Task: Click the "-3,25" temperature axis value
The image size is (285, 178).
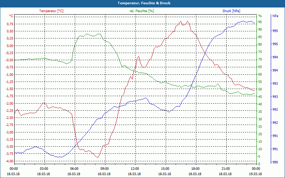Action: [10, 140]
